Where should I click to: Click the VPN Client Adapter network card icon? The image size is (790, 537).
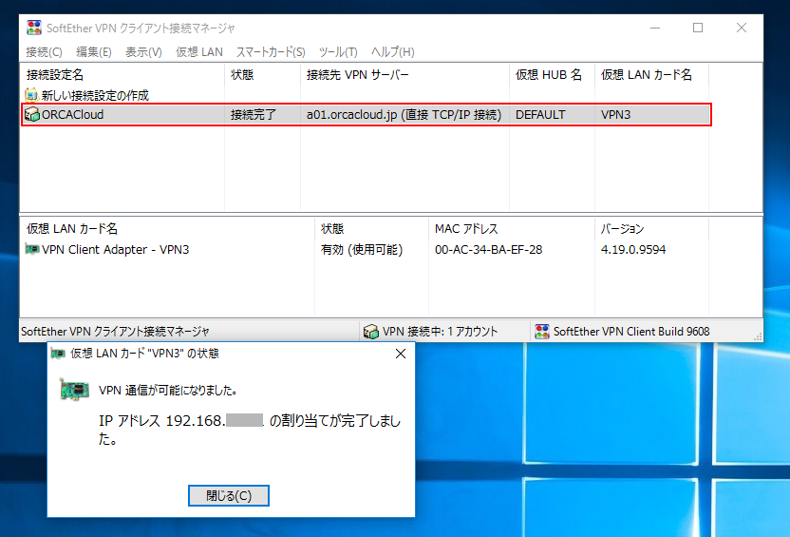pos(32,249)
